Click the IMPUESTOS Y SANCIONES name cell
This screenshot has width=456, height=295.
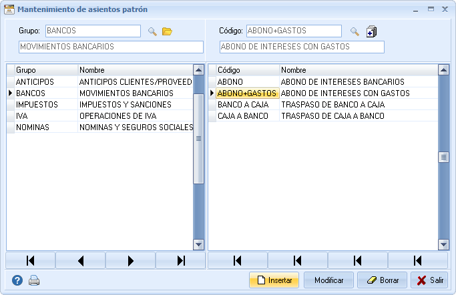(x=136, y=105)
